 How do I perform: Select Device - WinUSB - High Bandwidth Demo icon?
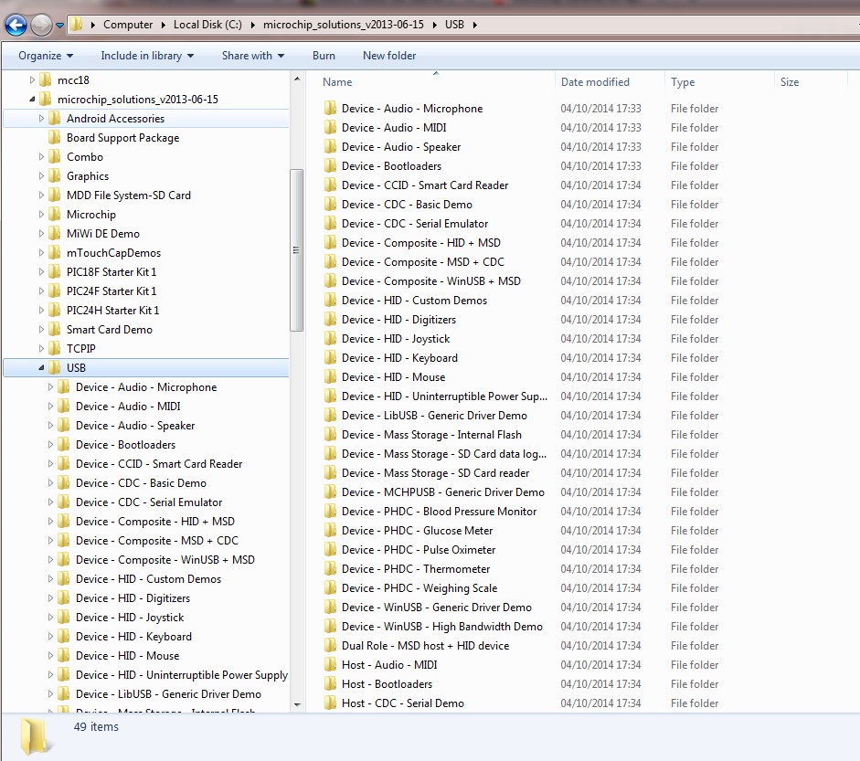(x=330, y=627)
